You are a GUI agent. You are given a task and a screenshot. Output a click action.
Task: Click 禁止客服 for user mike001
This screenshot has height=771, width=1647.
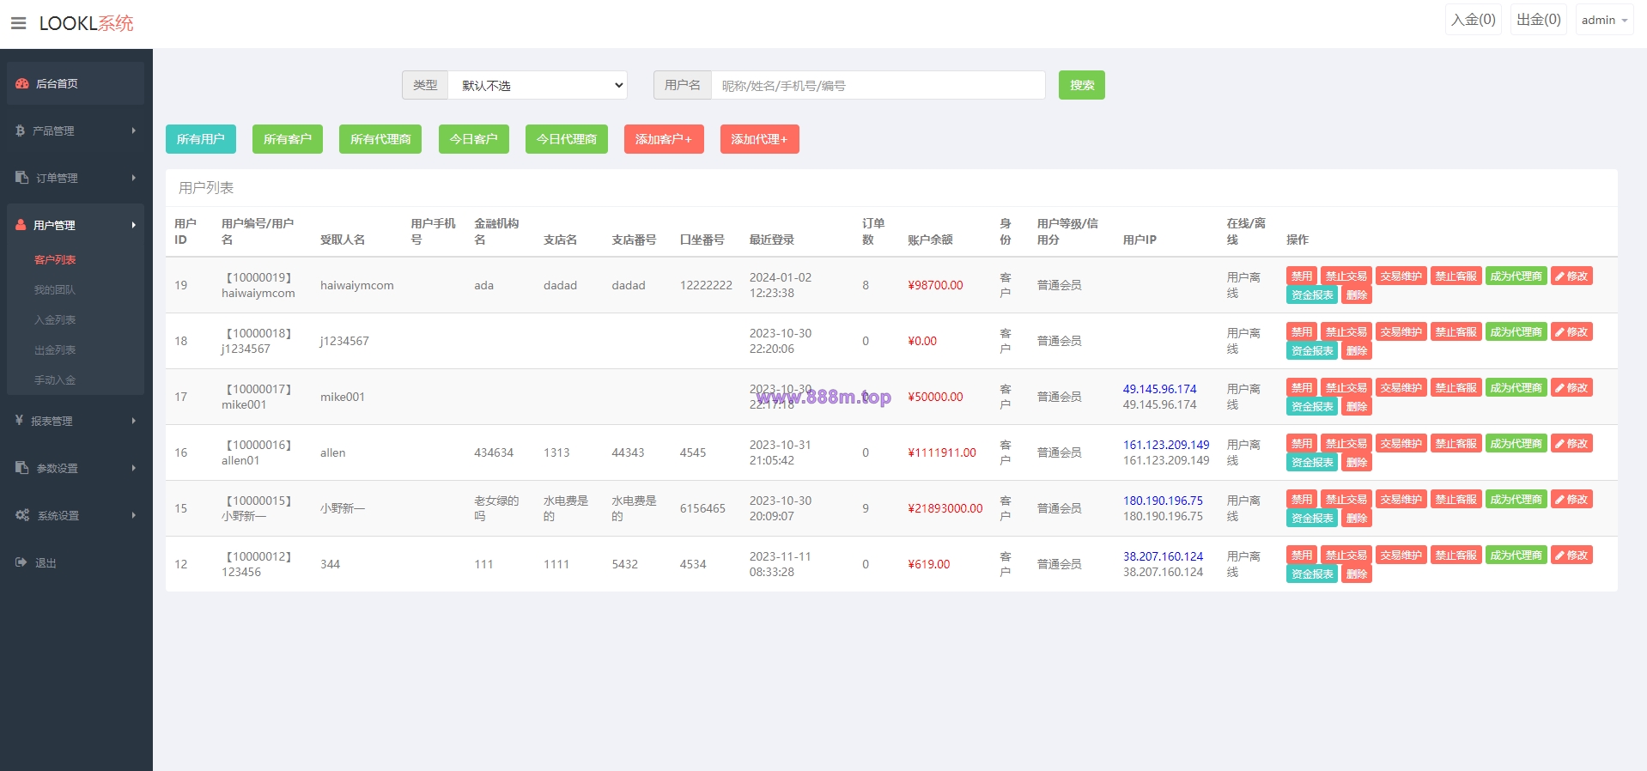click(1456, 387)
